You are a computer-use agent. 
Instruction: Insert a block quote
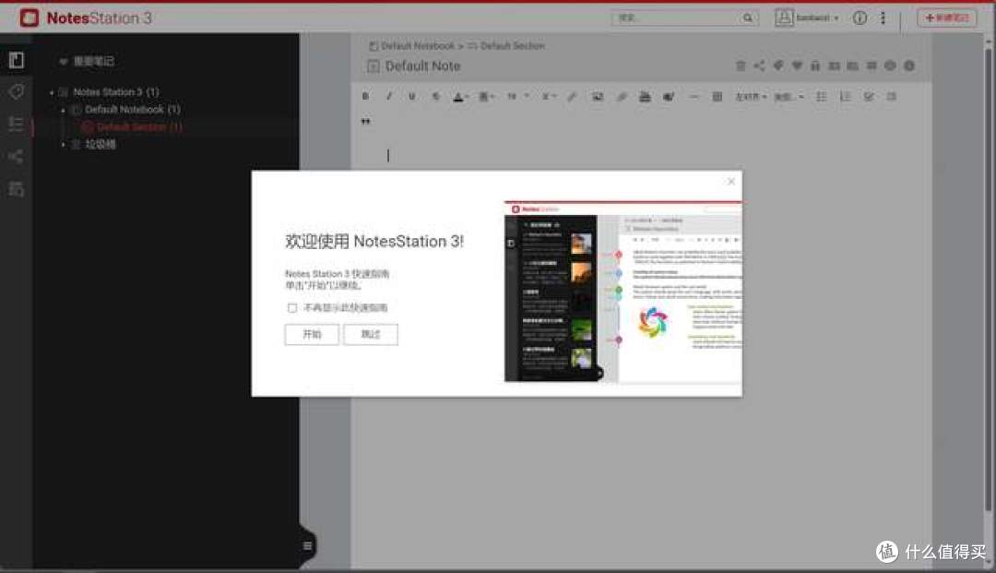pos(365,121)
